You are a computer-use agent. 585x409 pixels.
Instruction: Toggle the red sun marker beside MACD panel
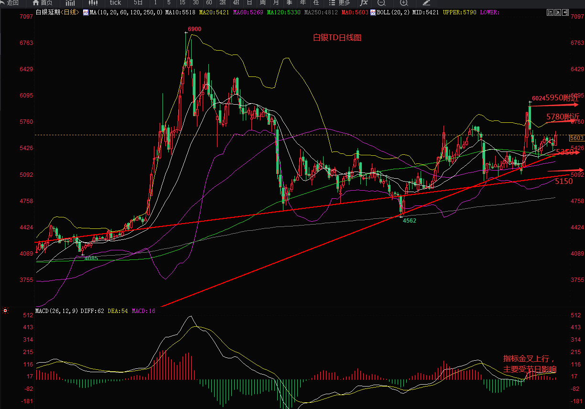(x=5, y=311)
